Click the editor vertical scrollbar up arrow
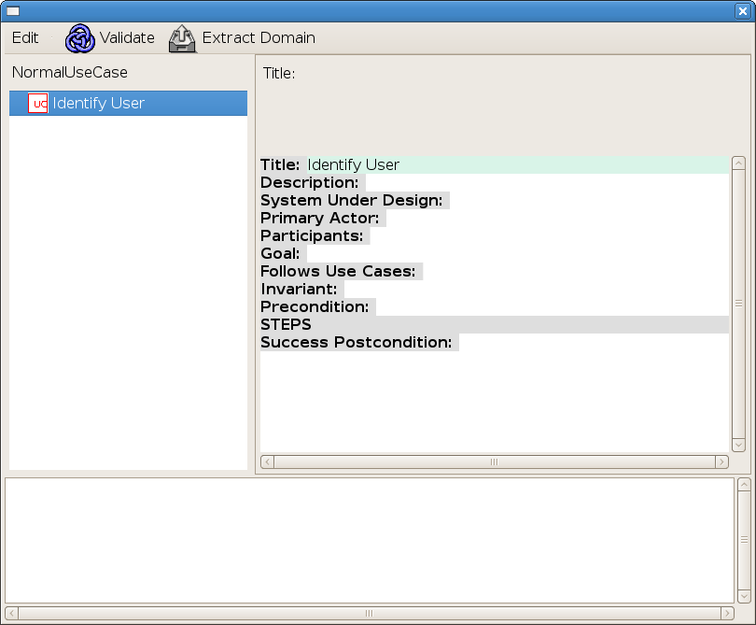756x625 pixels. pyautogui.click(x=738, y=163)
